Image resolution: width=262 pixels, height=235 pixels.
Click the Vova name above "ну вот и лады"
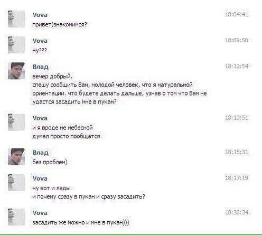pos(40,178)
